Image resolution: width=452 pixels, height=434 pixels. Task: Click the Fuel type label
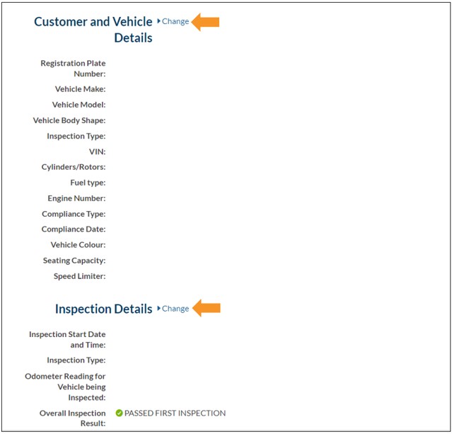[x=88, y=183]
